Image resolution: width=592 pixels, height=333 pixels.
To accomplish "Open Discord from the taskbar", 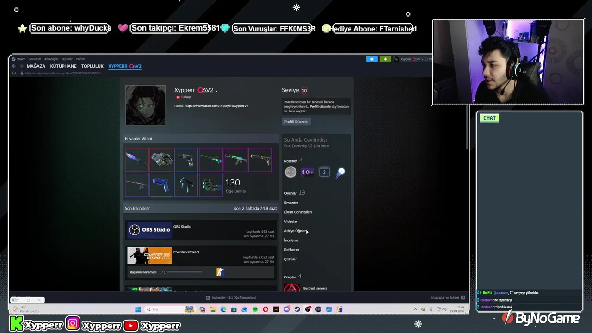I will [286, 309].
